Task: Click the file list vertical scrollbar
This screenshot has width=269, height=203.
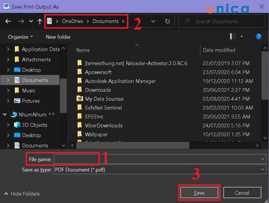Action: 265,75
